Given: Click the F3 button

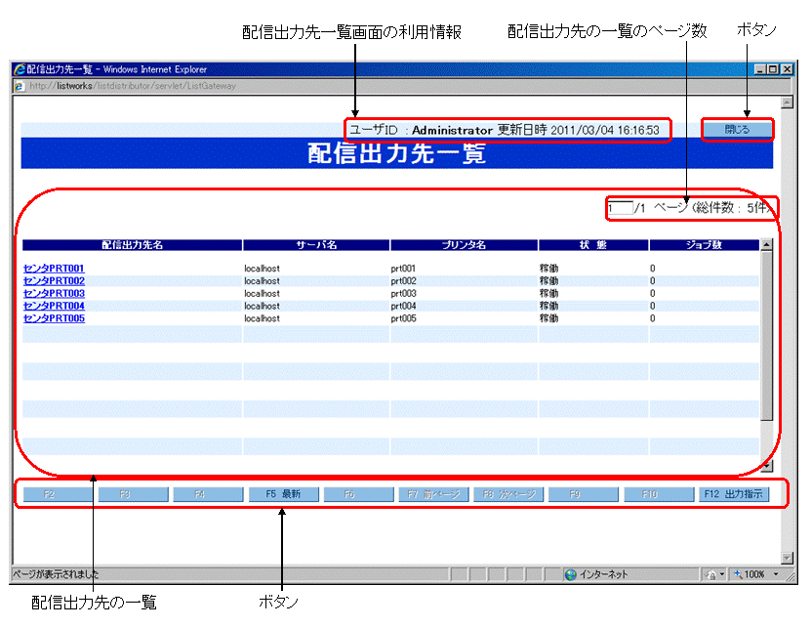Looking at the screenshot, I should click(133, 494).
